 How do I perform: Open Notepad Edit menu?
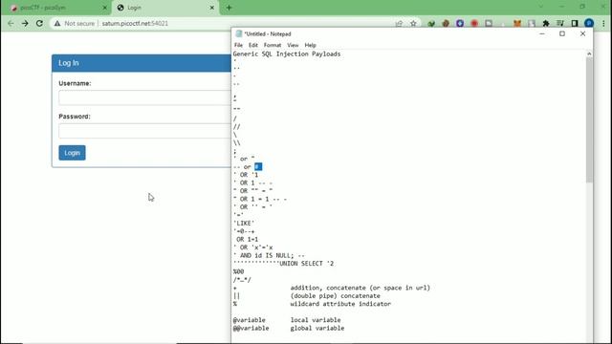pos(253,45)
